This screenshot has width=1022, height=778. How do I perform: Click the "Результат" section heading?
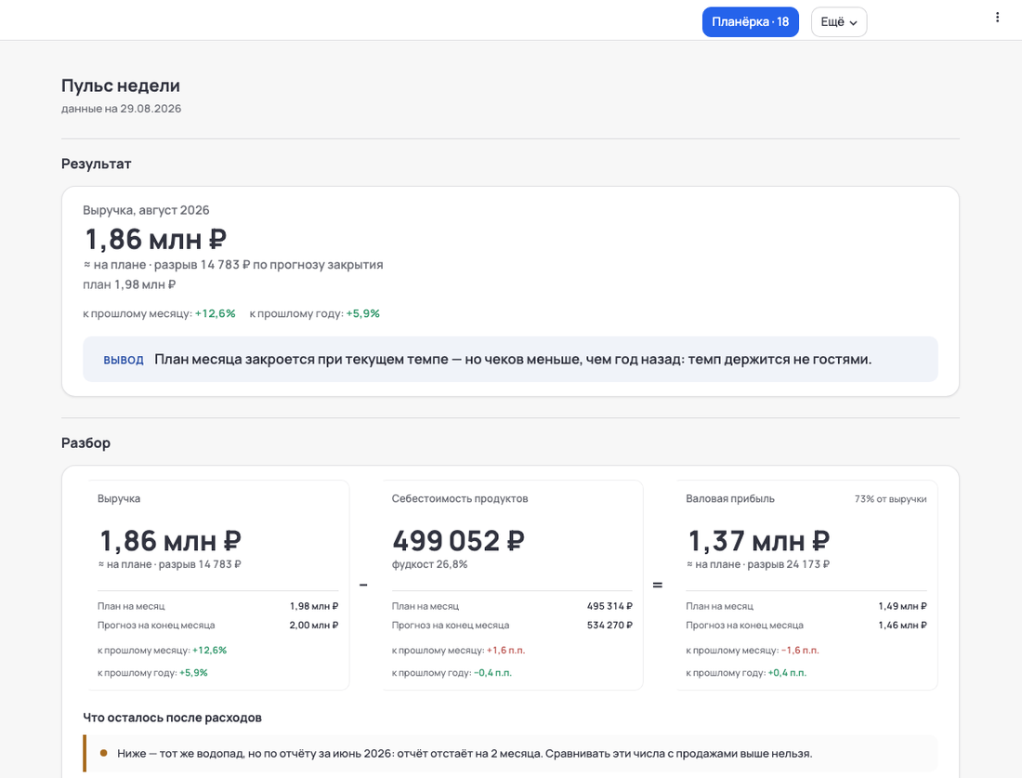[x=96, y=164]
